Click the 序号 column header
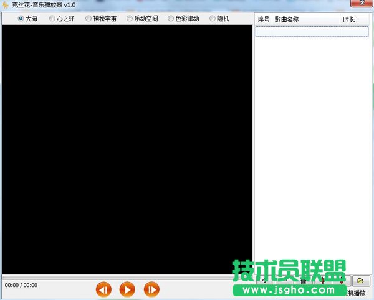This screenshot has width=374, height=300. [x=264, y=19]
